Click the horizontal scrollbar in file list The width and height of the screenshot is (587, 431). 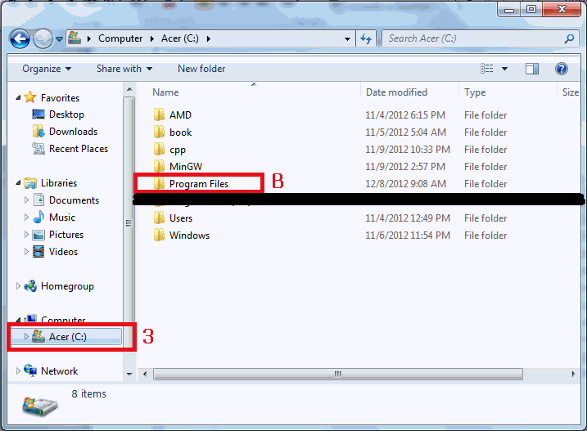coord(336,374)
